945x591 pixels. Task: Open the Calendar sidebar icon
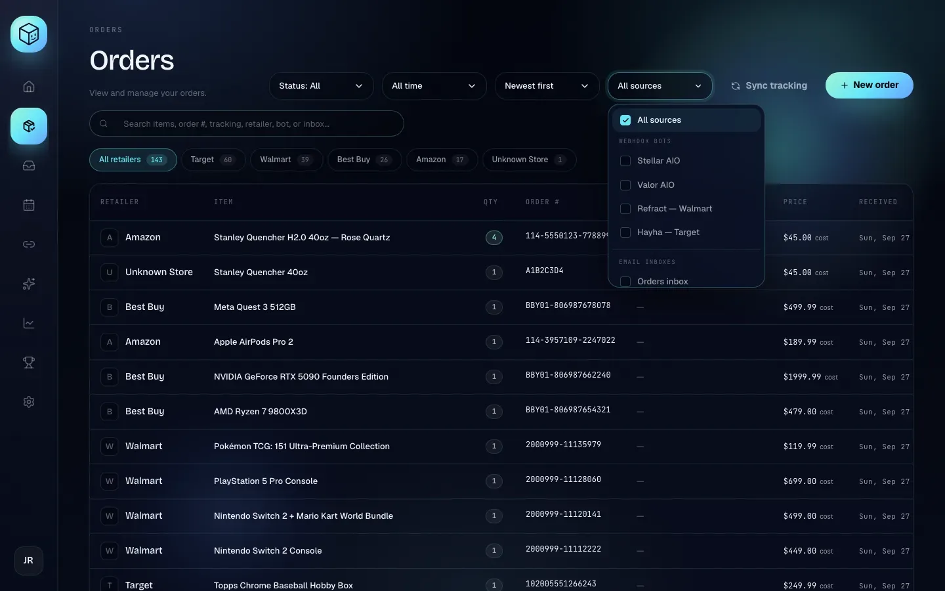point(29,205)
